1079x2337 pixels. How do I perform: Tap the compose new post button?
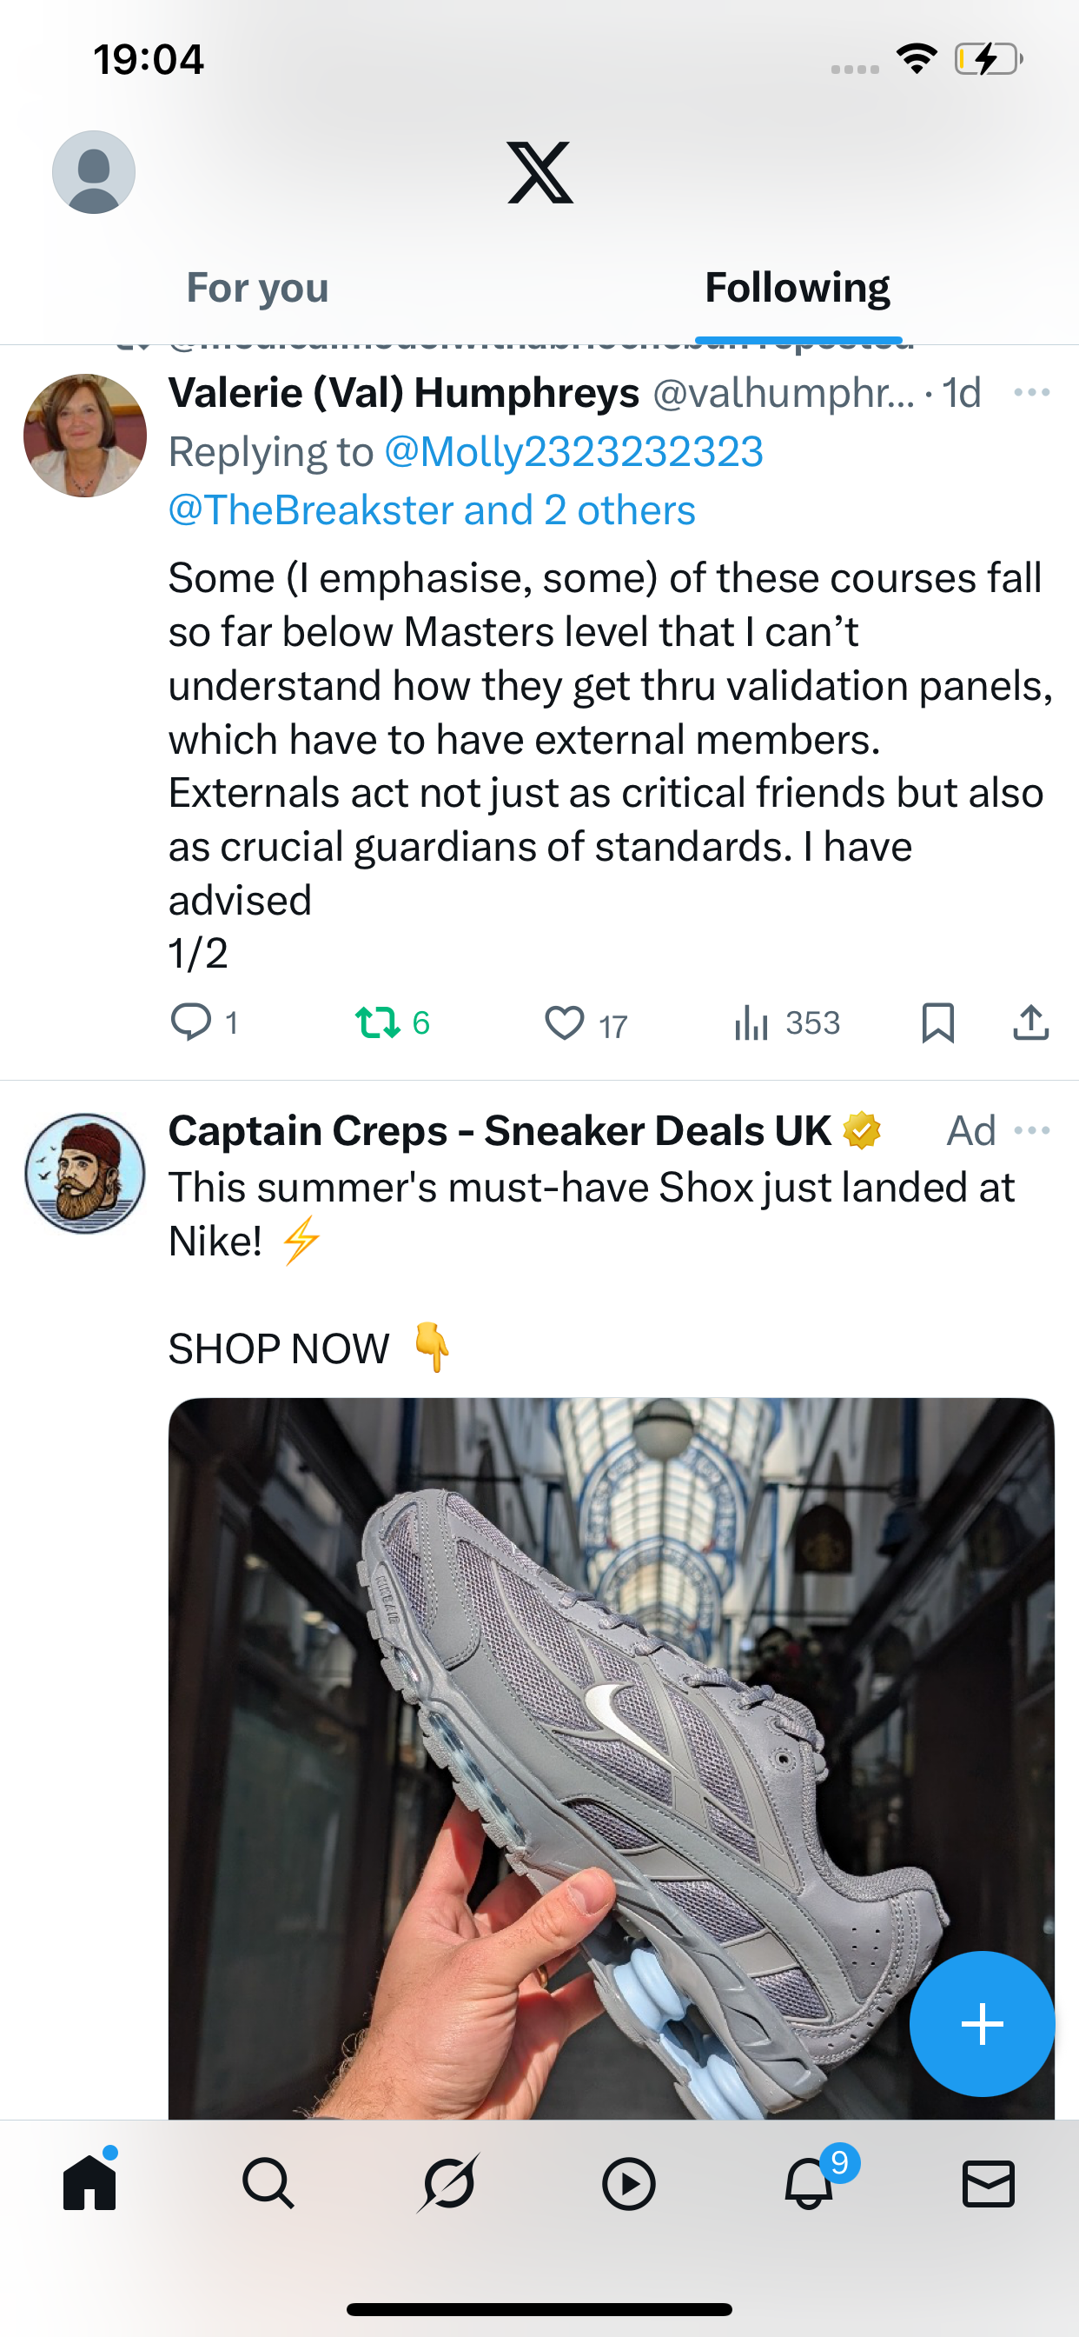(x=982, y=2023)
